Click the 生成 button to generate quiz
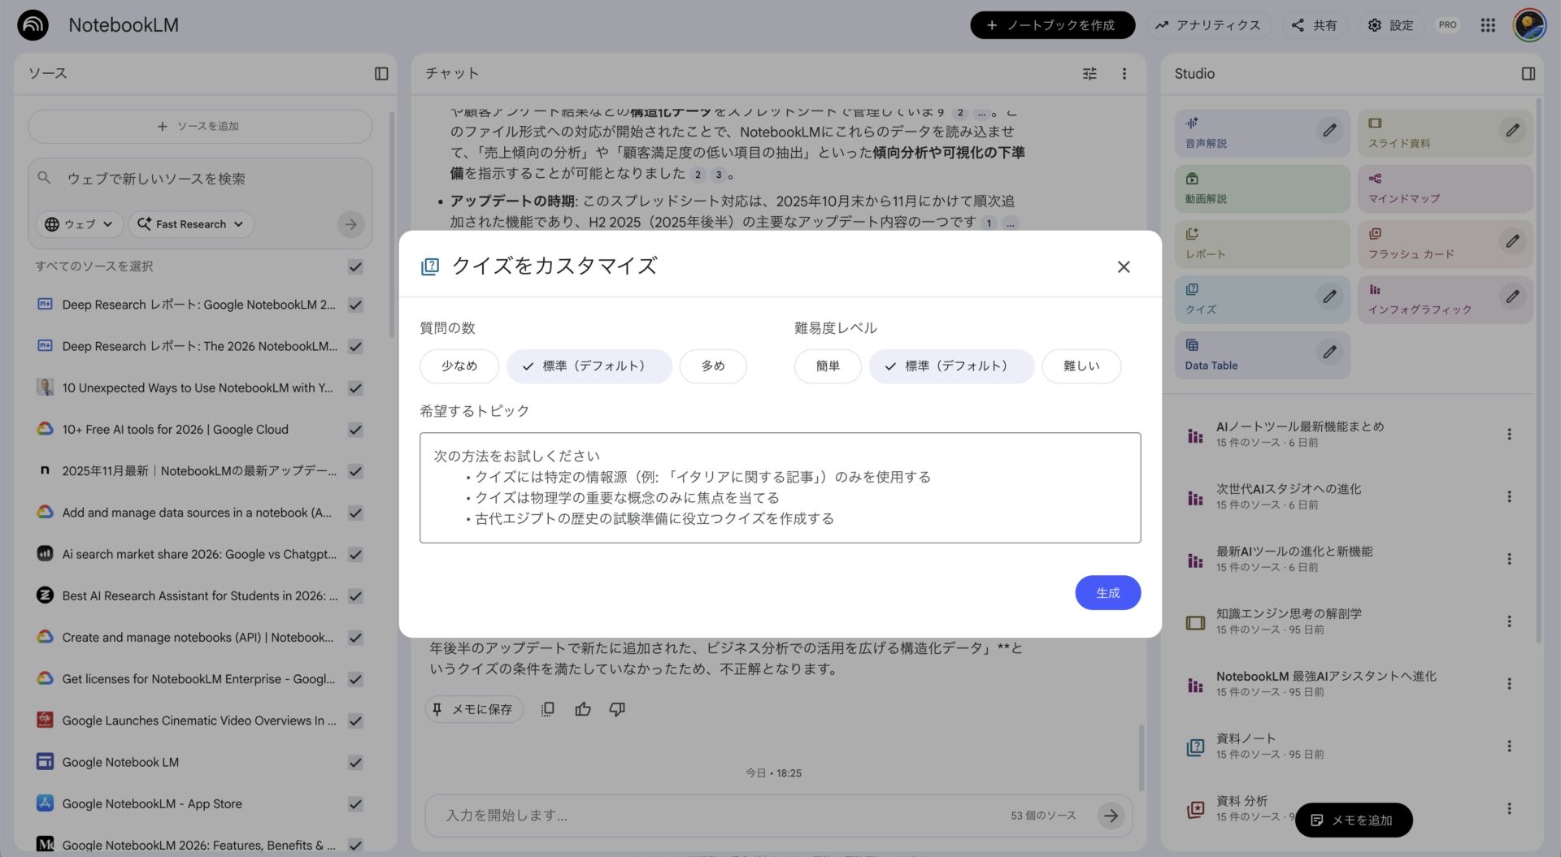Image resolution: width=1561 pixels, height=857 pixels. 1107,592
